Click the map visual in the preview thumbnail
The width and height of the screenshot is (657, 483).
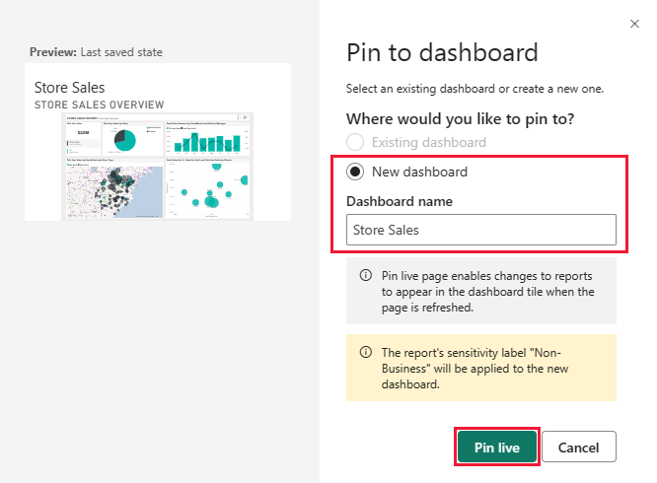point(113,189)
